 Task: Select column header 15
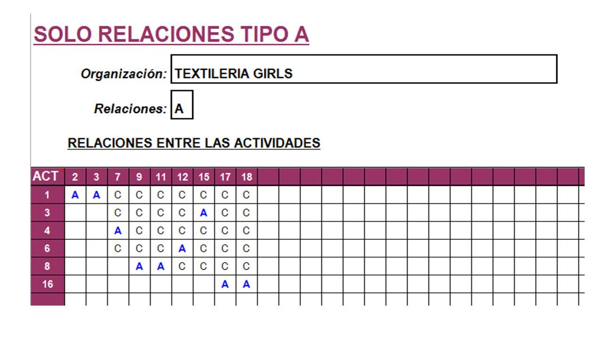204,177
